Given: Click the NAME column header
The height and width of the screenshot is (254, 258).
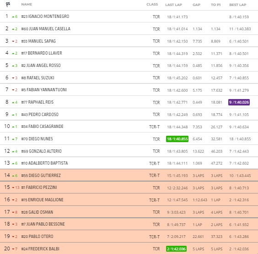Looking at the screenshot, I should coord(27,5).
